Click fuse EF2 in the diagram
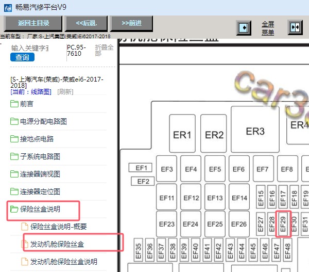Image resolution: width=309 pixels, height=272 pixels. point(143,181)
